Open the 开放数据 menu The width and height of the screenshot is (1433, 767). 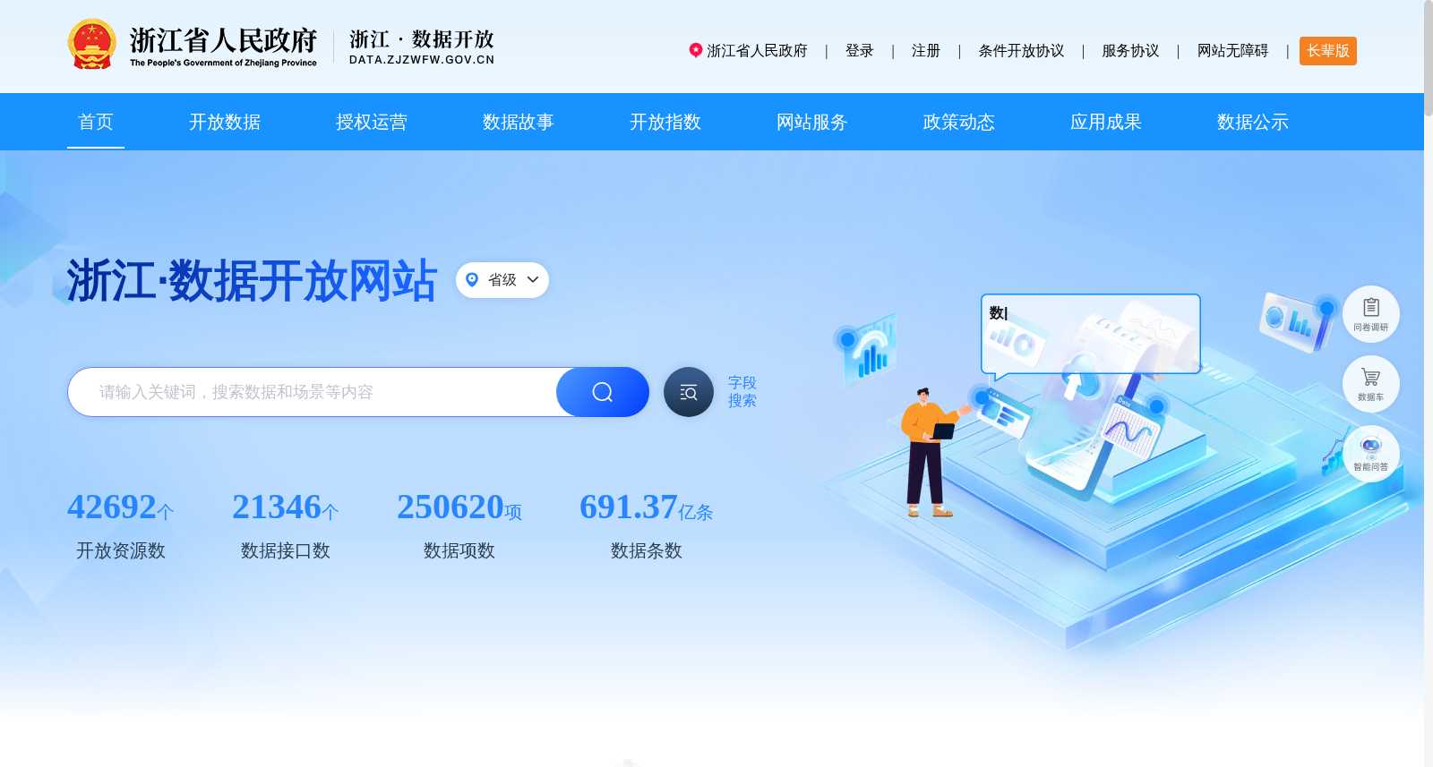[225, 122]
